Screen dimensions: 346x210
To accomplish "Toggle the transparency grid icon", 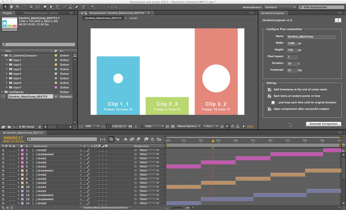I will [x=173, y=126].
